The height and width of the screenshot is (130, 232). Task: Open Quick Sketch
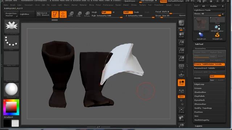(x=43, y=14)
